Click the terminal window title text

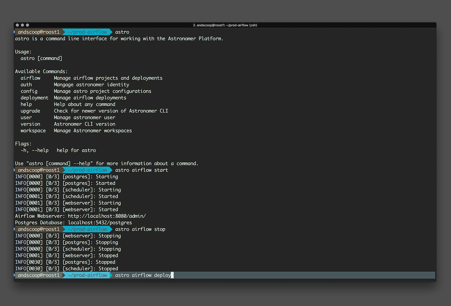(x=225, y=25)
